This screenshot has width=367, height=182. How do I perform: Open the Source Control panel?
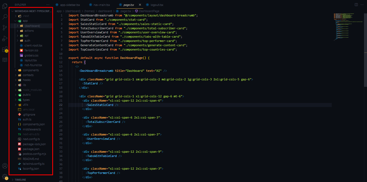4,27
